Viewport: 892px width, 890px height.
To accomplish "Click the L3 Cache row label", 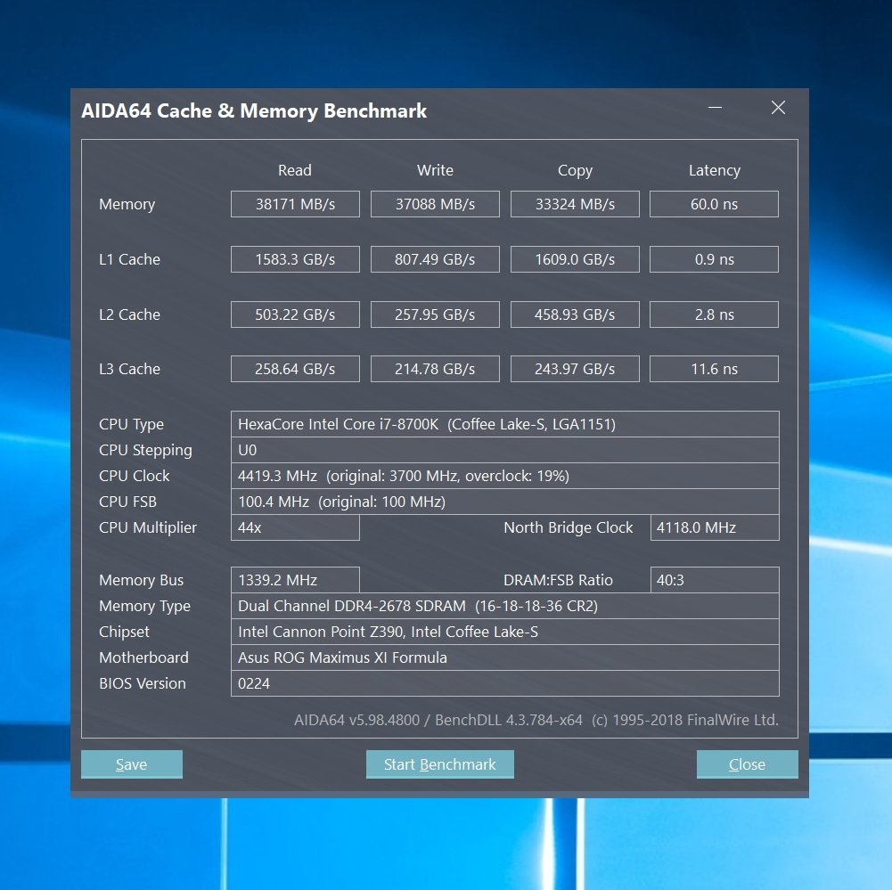I will click(x=130, y=369).
